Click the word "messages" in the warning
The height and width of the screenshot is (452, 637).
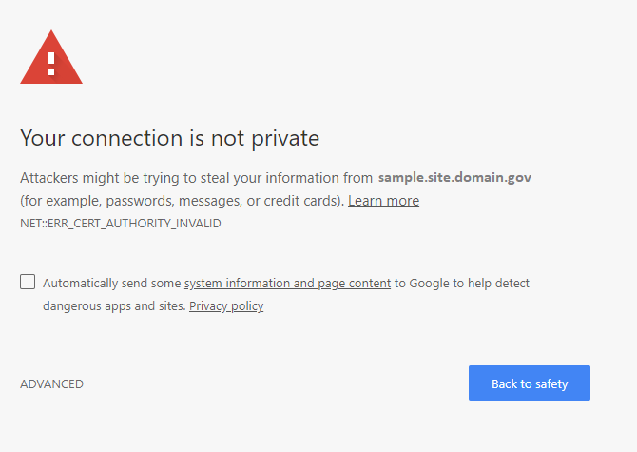[206, 201]
